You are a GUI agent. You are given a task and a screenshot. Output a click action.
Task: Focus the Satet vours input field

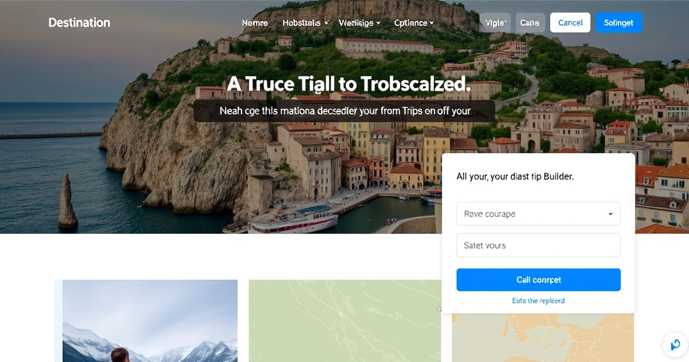tap(538, 245)
